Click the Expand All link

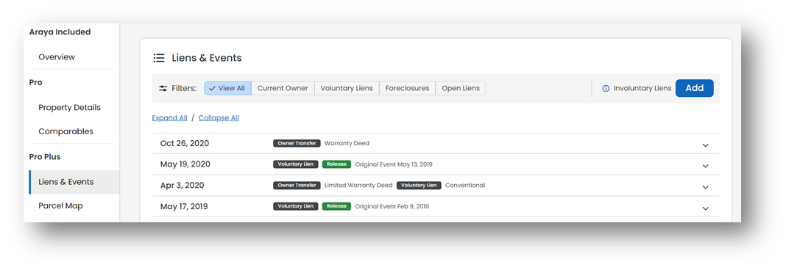coord(169,118)
